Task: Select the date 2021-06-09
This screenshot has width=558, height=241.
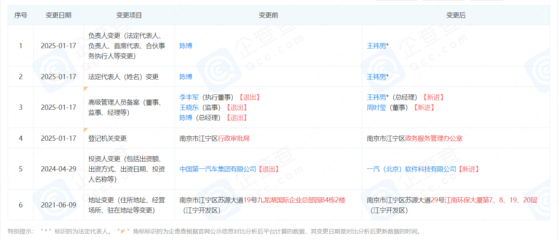Action: [x=59, y=205]
